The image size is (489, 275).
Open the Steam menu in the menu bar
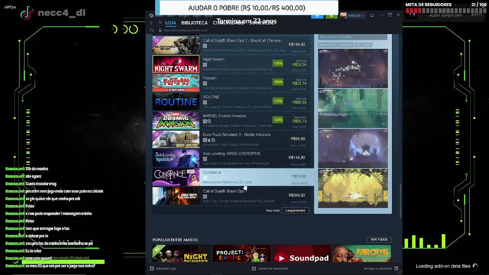click(x=159, y=16)
